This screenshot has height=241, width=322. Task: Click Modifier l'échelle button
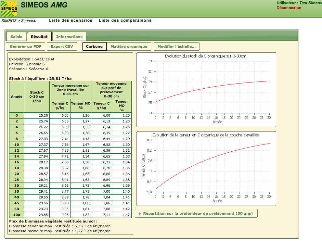177,46
